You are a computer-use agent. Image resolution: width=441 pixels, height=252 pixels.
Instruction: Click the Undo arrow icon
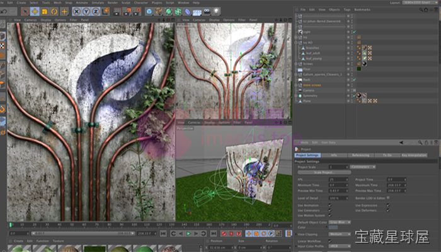click(4, 11)
